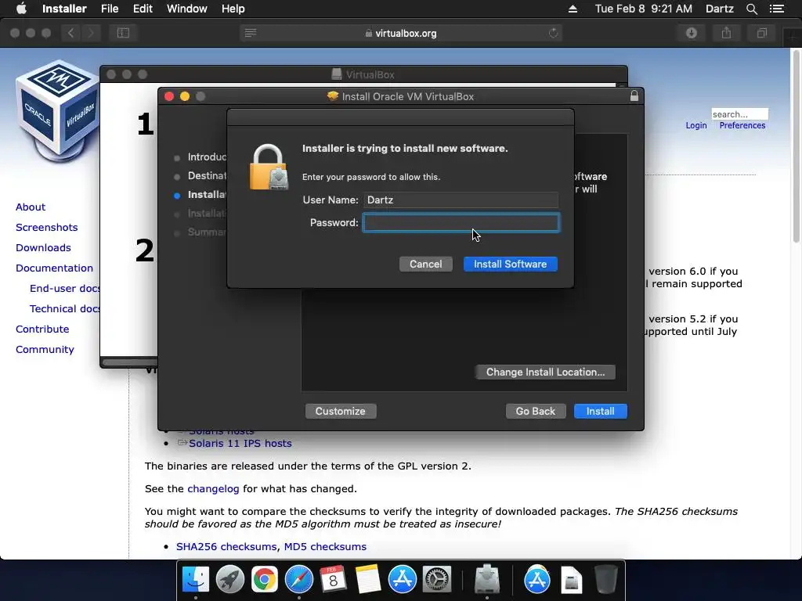Screen dimensions: 802x601
Task: Open the MD5 checksums link
Action: click(x=325, y=547)
